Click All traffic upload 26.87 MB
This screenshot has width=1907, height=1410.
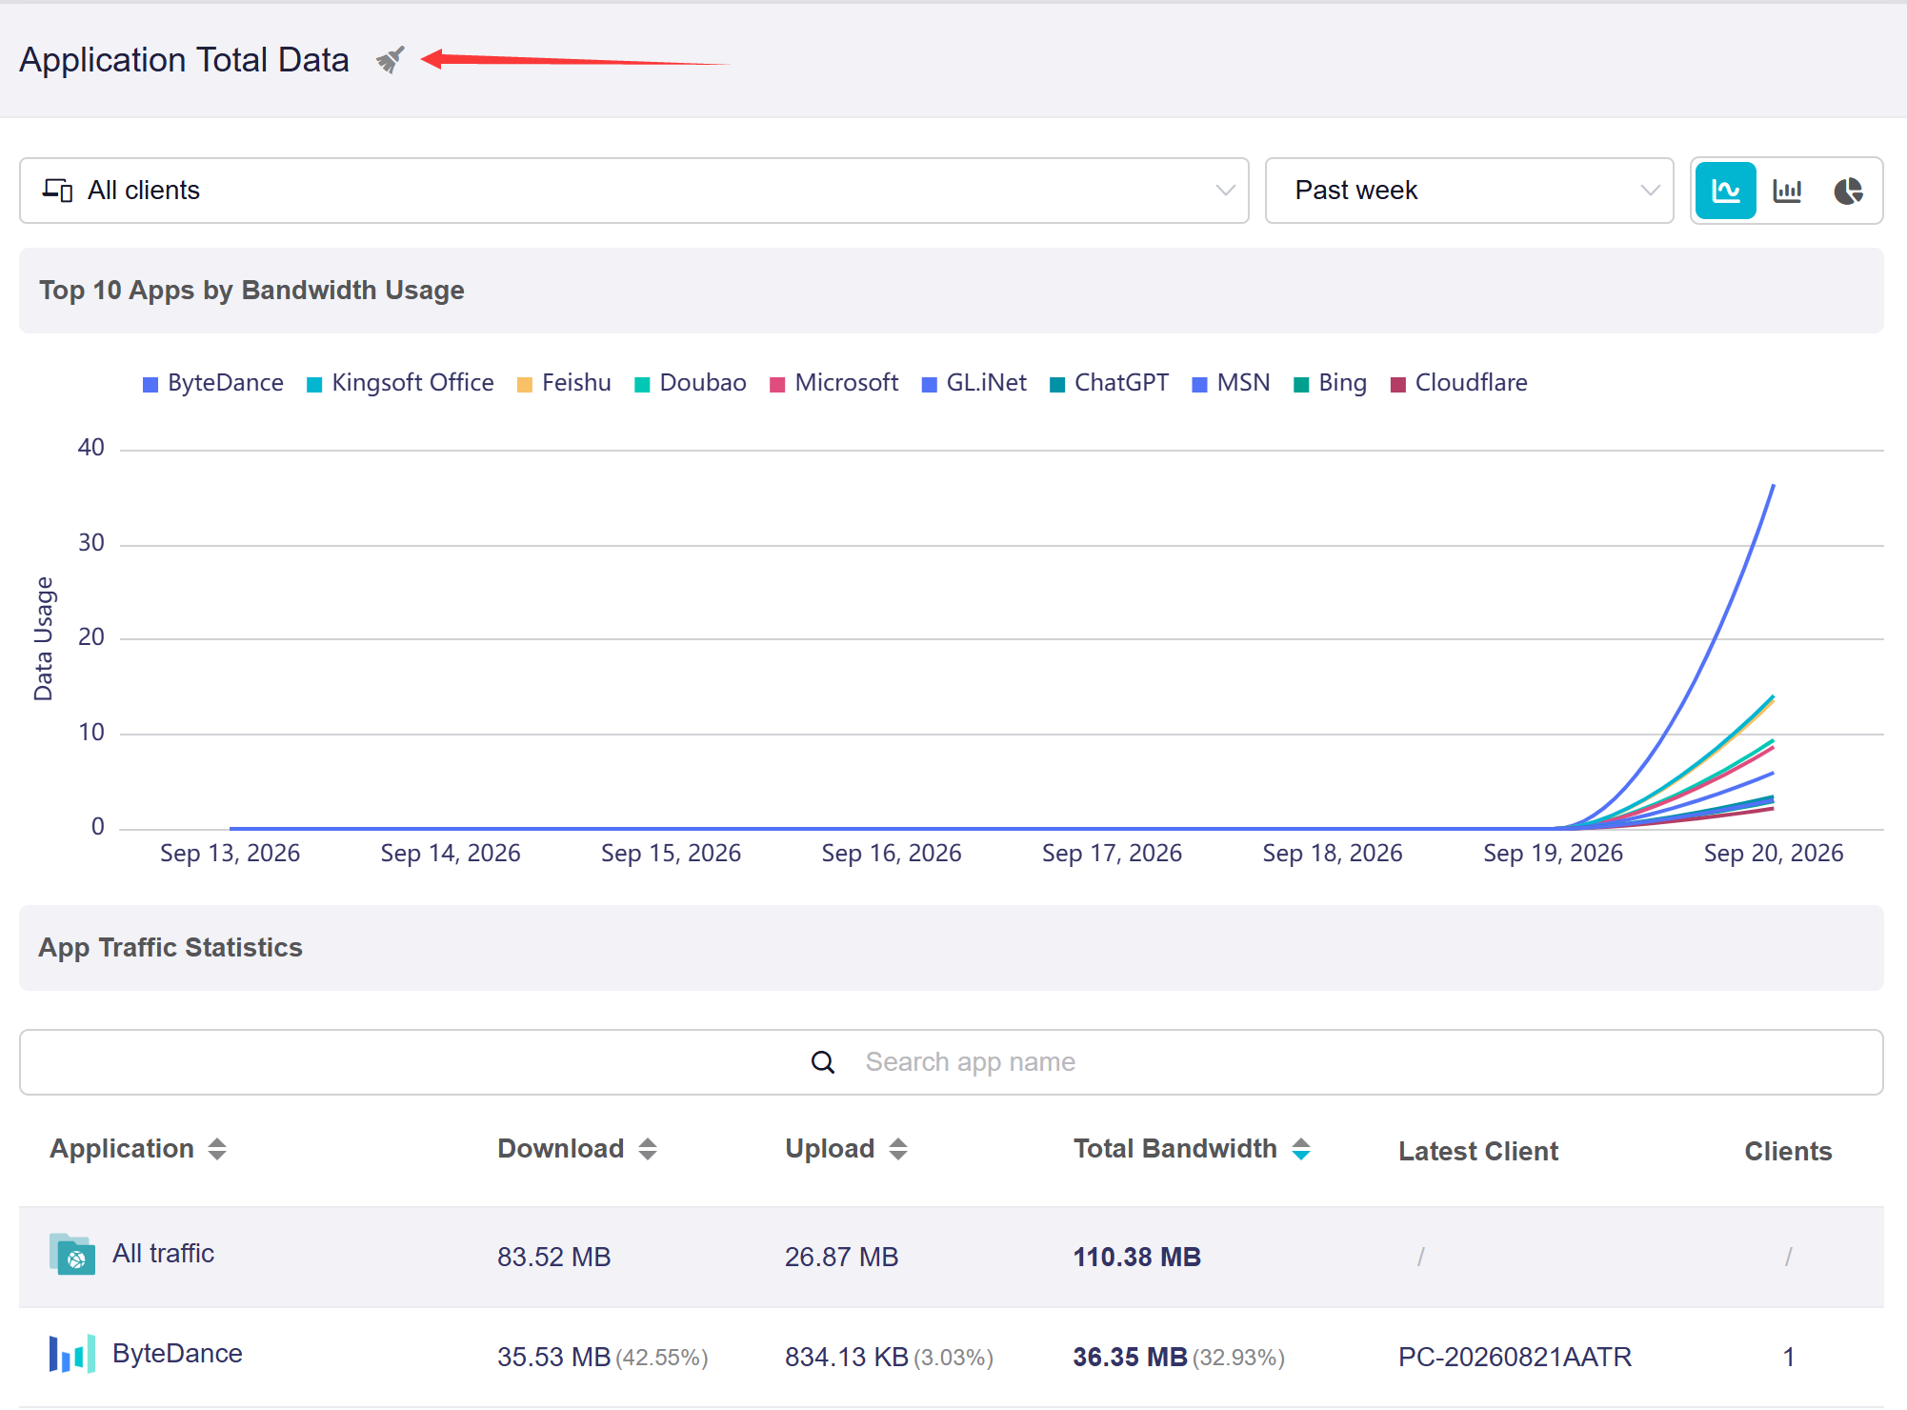[x=841, y=1257]
